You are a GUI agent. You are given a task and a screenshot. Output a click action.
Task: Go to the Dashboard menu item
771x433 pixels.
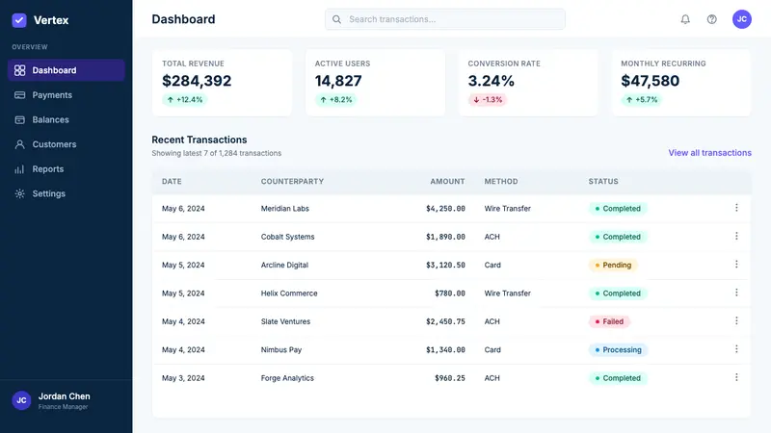click(66, 70)
